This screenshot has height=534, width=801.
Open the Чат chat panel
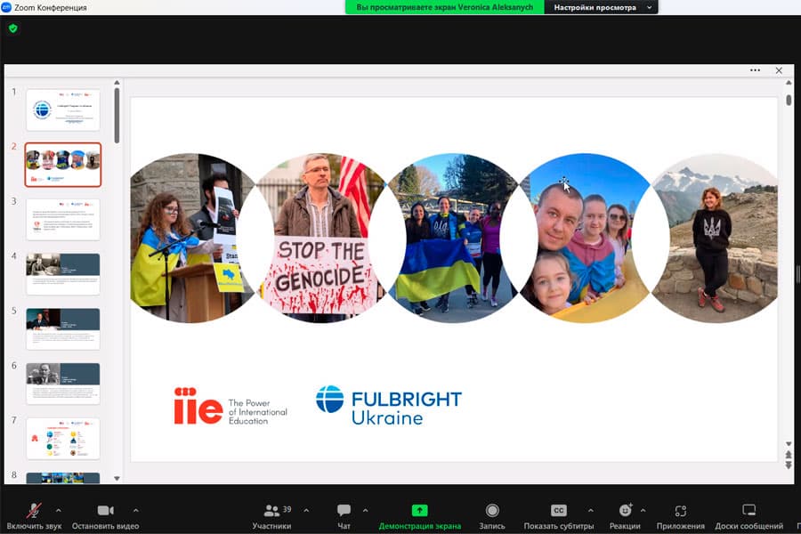pos(344,516)
